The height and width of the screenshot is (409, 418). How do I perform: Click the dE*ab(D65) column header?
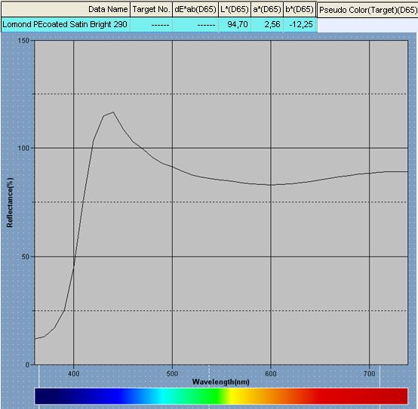click(195, 10)
